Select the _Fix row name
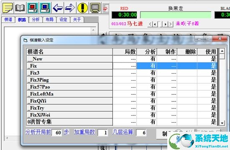Viewport: 230px width, 150px height. [69, 66]
